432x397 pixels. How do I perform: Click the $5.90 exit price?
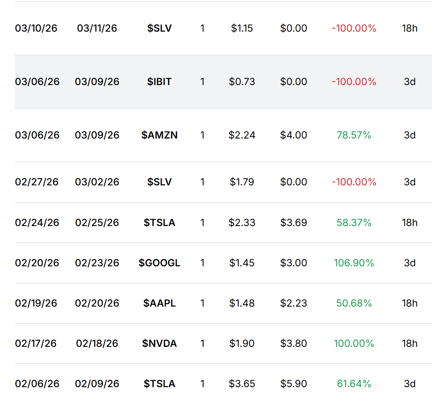click(293, 383)
